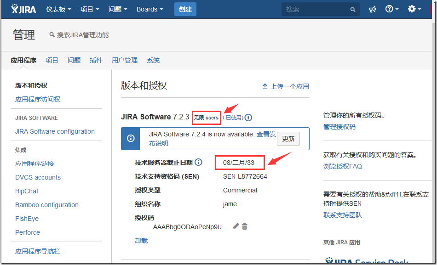Select the 系统 admin tab
This screenshot has width=437, height=265.
coord(153,60)
